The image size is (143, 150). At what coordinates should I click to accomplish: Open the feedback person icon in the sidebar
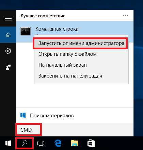(8, 67)
